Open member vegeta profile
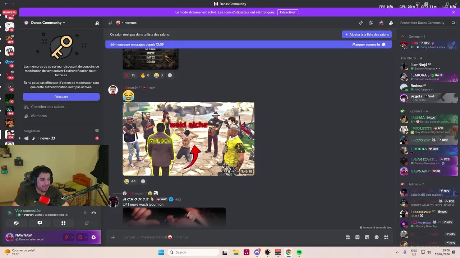This screenshot has height=258, width=460. 429,98
